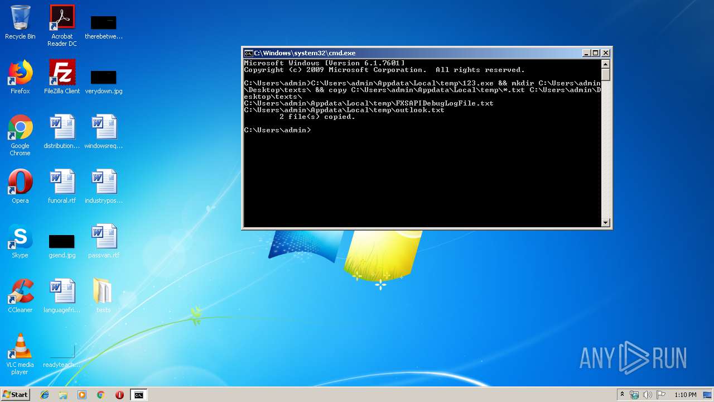The width and height of the screenshot is (714, 402).
Task: Click the cmd scrollbar up arrow
Action: (606, 64)
